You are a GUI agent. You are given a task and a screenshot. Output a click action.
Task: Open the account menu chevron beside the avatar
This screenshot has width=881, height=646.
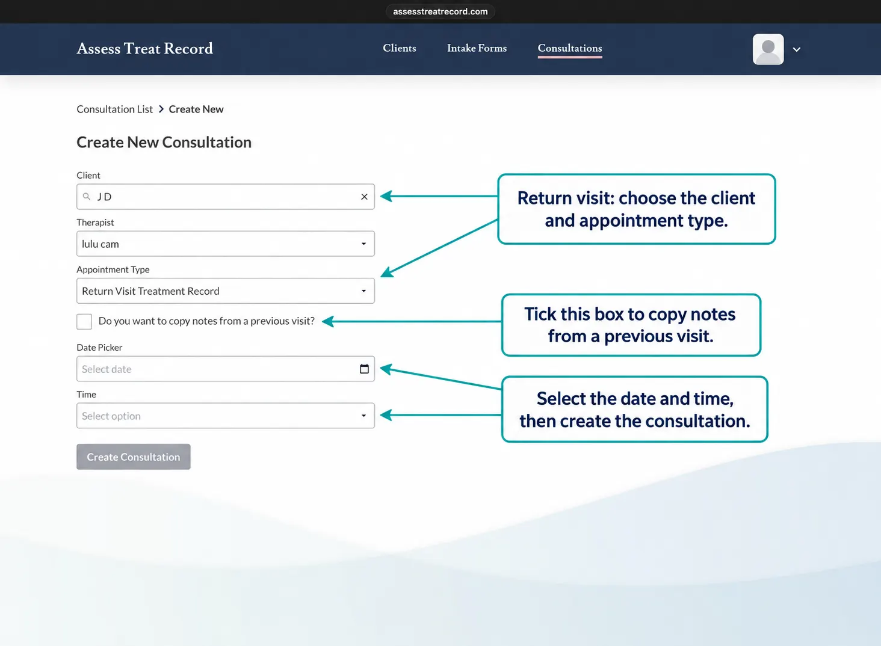click(796, 49)
